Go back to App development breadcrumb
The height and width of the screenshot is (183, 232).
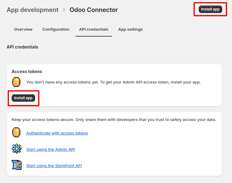pyautogui.click(x=33, y=10)
